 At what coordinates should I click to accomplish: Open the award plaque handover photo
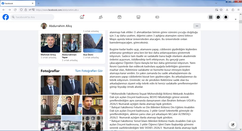point(92,123)
